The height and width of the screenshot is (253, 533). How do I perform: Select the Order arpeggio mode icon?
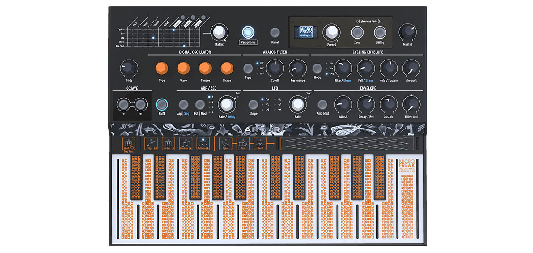tap(168, 144)
